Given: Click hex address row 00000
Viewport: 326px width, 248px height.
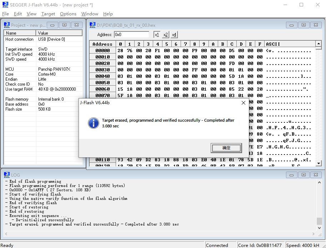Looking at the screenshot, I should point(102,50).
